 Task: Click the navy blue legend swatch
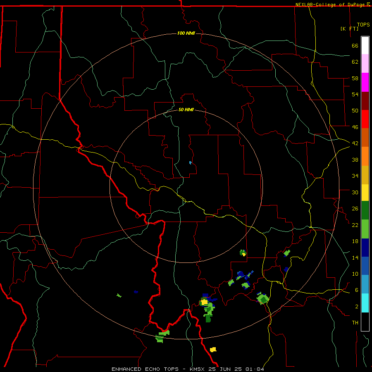365,248
